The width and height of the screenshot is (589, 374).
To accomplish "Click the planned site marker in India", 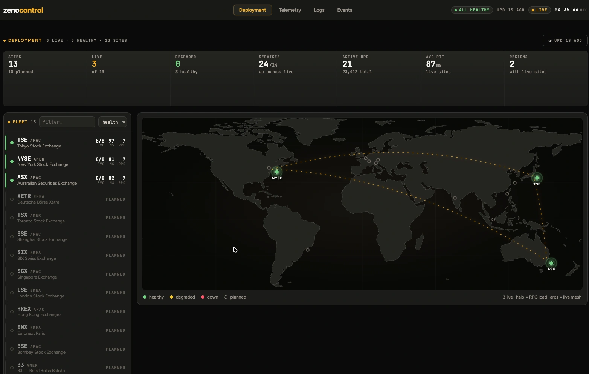I will click(x=455, y=198).
